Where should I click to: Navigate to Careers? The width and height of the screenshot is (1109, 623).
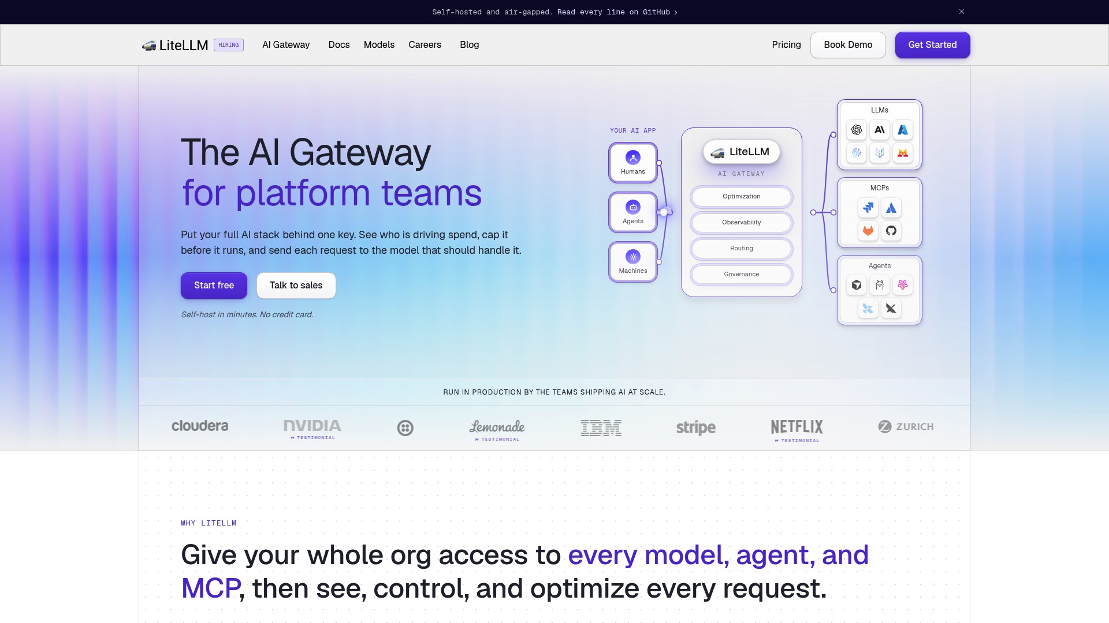(x=425, y=45)
